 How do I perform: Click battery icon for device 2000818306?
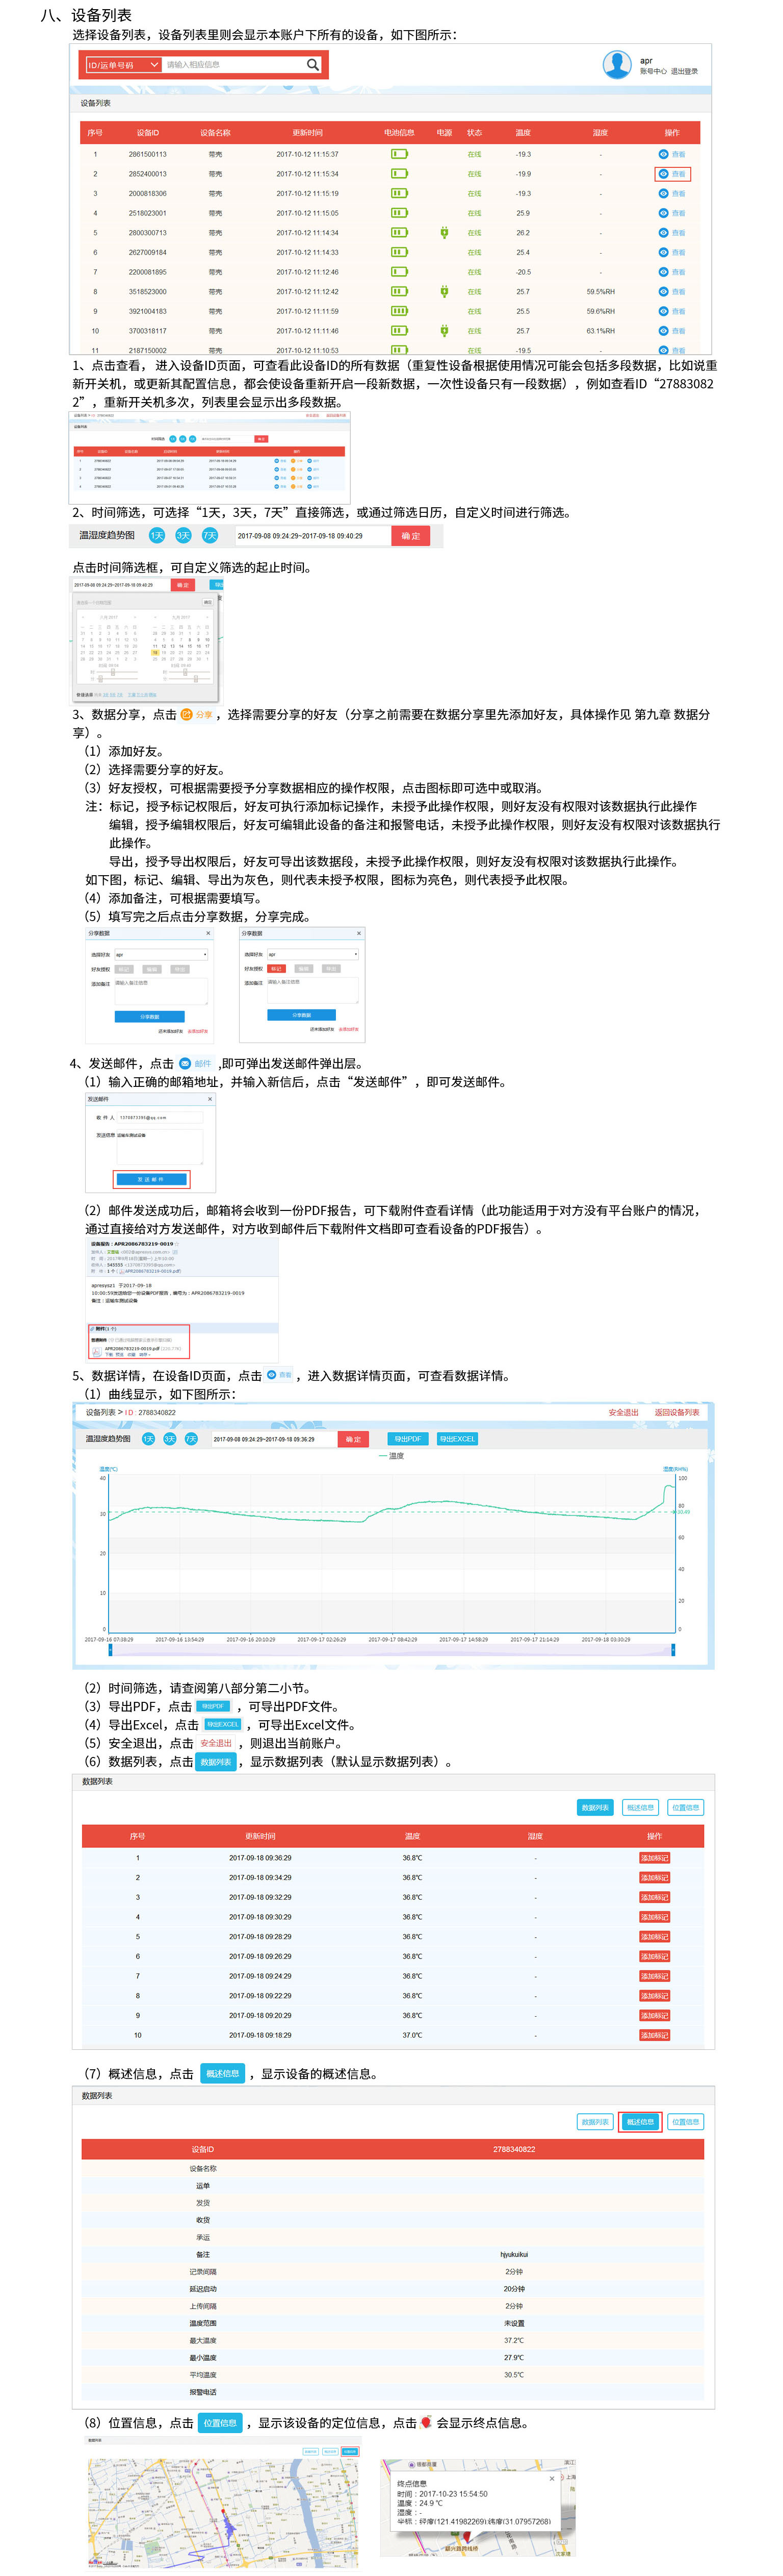[x=400, y=194]
